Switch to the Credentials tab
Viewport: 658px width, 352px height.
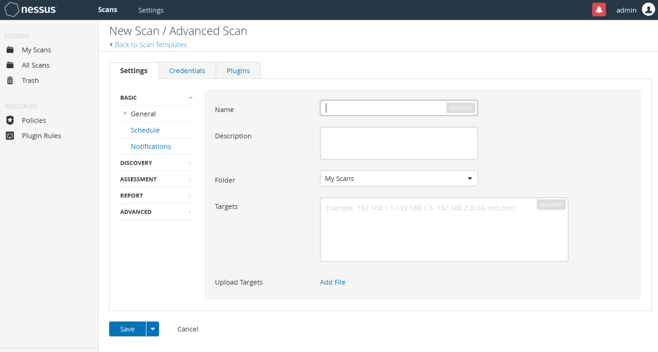187,71
